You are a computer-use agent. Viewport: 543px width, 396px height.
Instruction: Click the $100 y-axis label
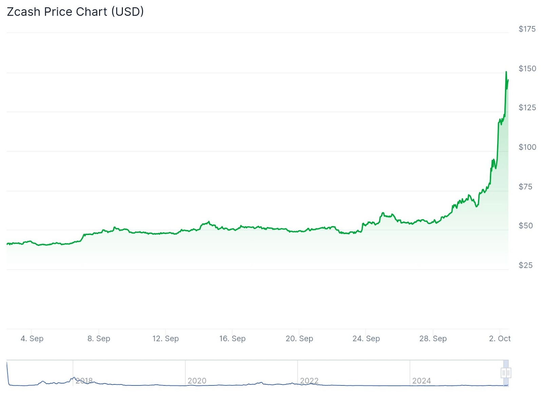pos(527,147)
